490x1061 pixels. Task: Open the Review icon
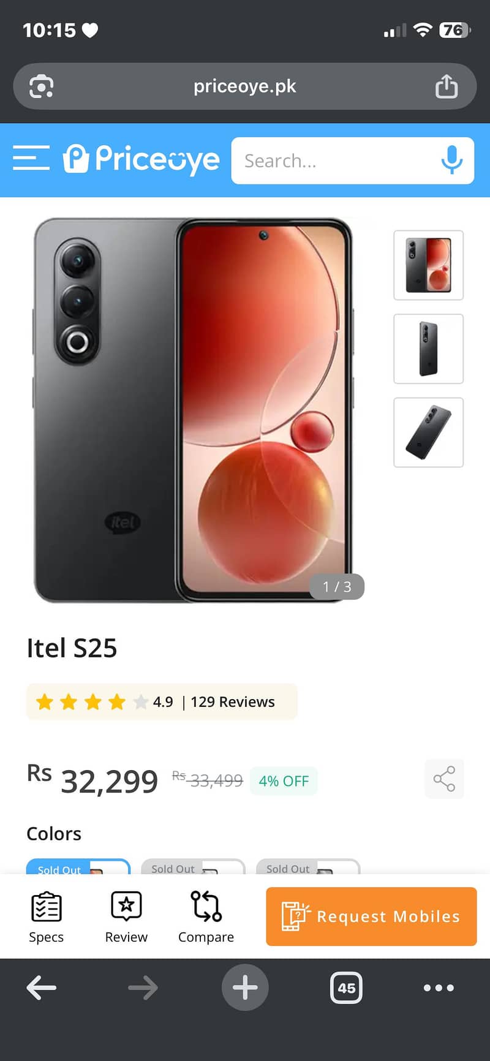click(x=126, y=917)
